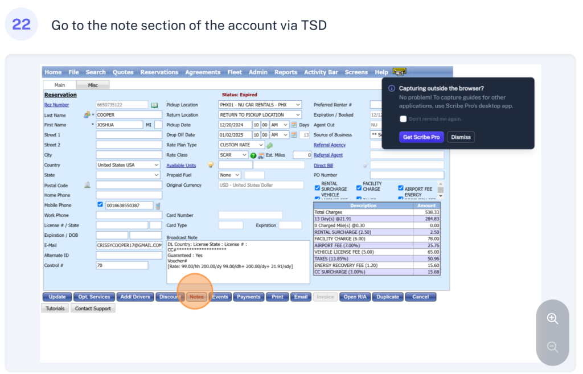
Task: Check the Don't remind me again box
Action: [403, 119]
